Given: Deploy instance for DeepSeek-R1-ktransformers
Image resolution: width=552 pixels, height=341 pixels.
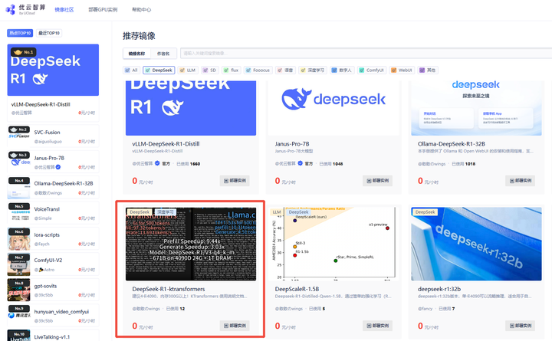Looking at the screenshot, I should (x=235, y=326).
